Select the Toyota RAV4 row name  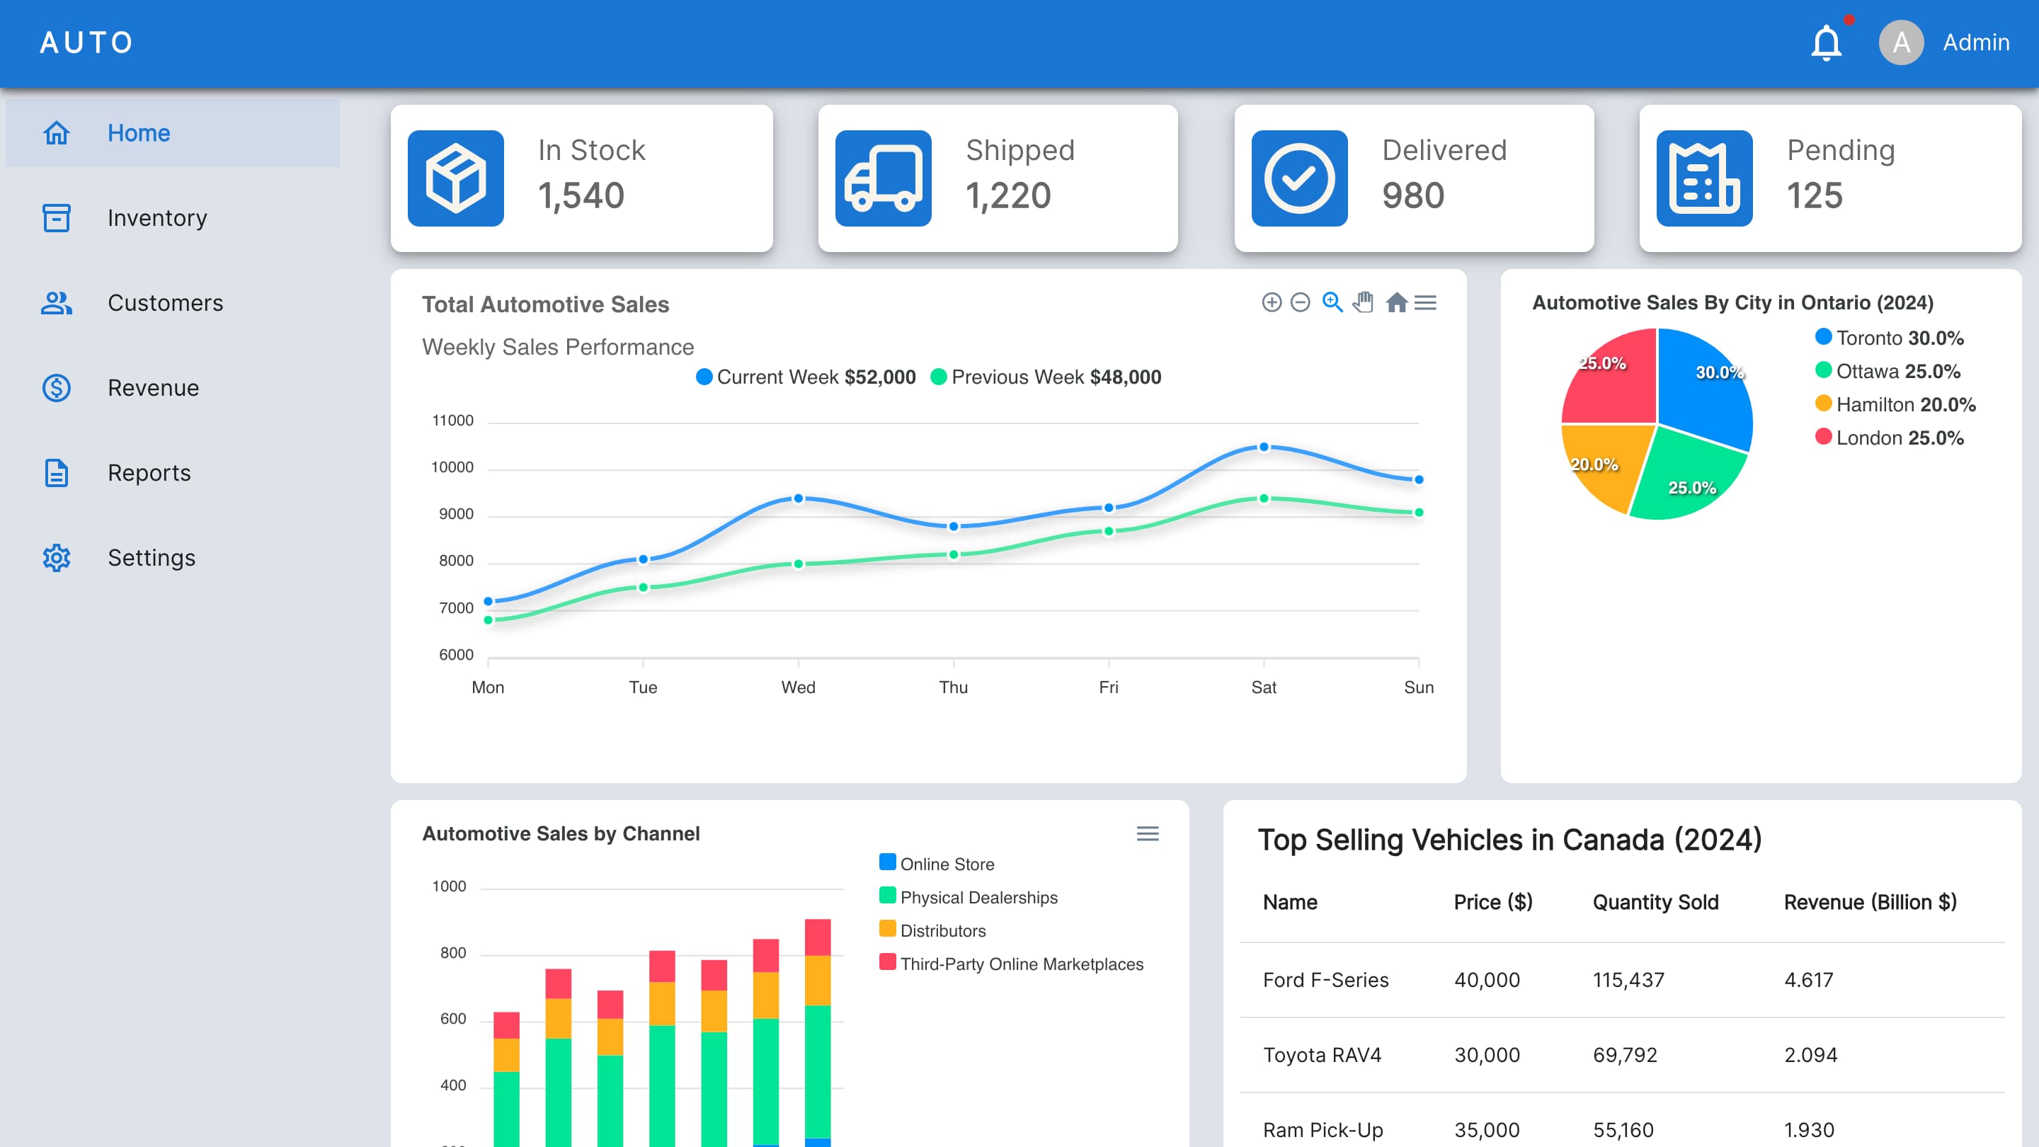(x=1322, y=1055)
